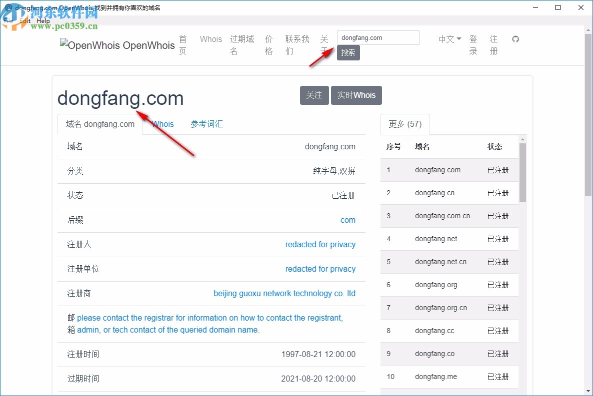
Task: Select dongfang.com row in domain list
Action: (x=449, y=170)
